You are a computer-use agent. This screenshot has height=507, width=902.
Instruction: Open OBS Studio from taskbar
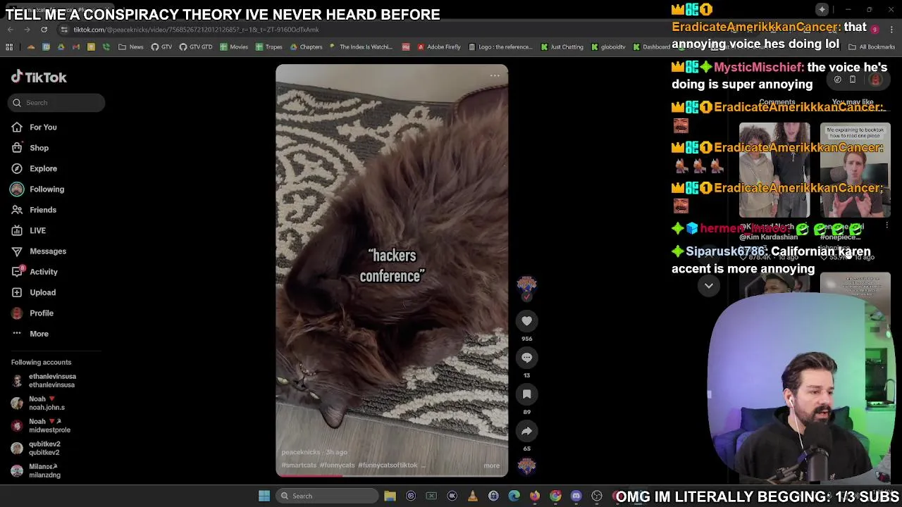598,496
